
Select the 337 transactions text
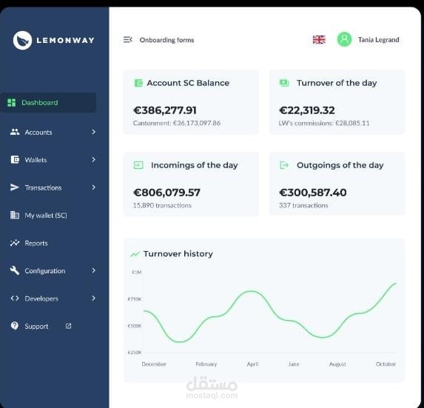(303, 205)
